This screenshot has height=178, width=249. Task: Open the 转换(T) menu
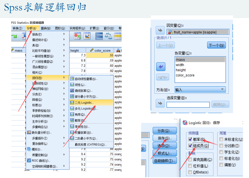(18, 28)
